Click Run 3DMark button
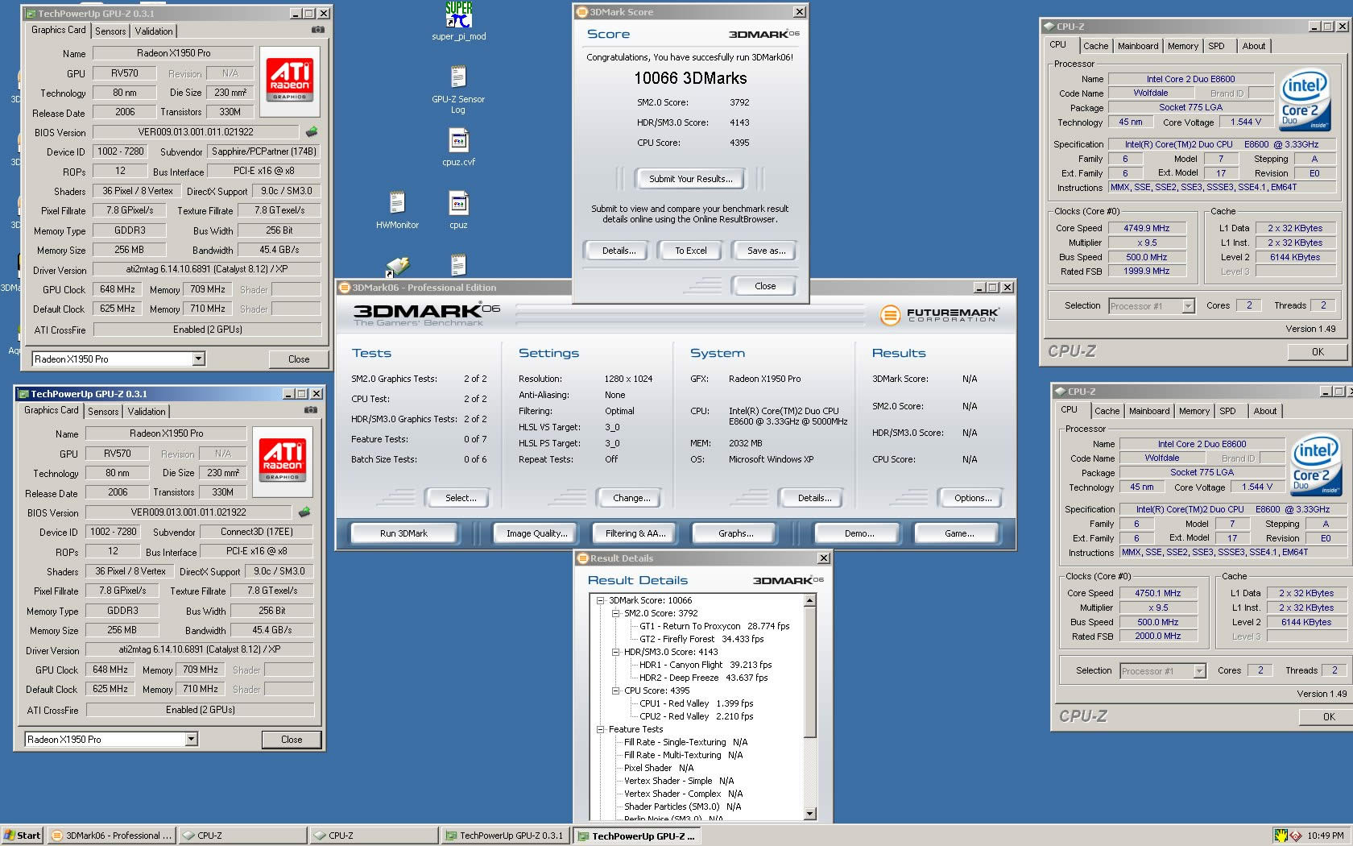 (403, 533)
